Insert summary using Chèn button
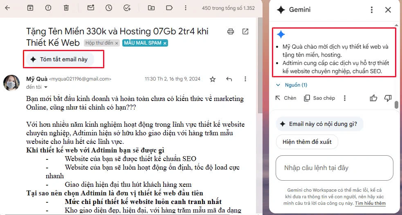Viewport: 402px width, 215px height. tap(285, 98)
